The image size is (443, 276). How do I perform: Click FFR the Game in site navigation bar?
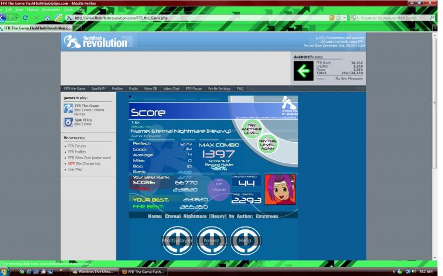[x=74, y=88]
